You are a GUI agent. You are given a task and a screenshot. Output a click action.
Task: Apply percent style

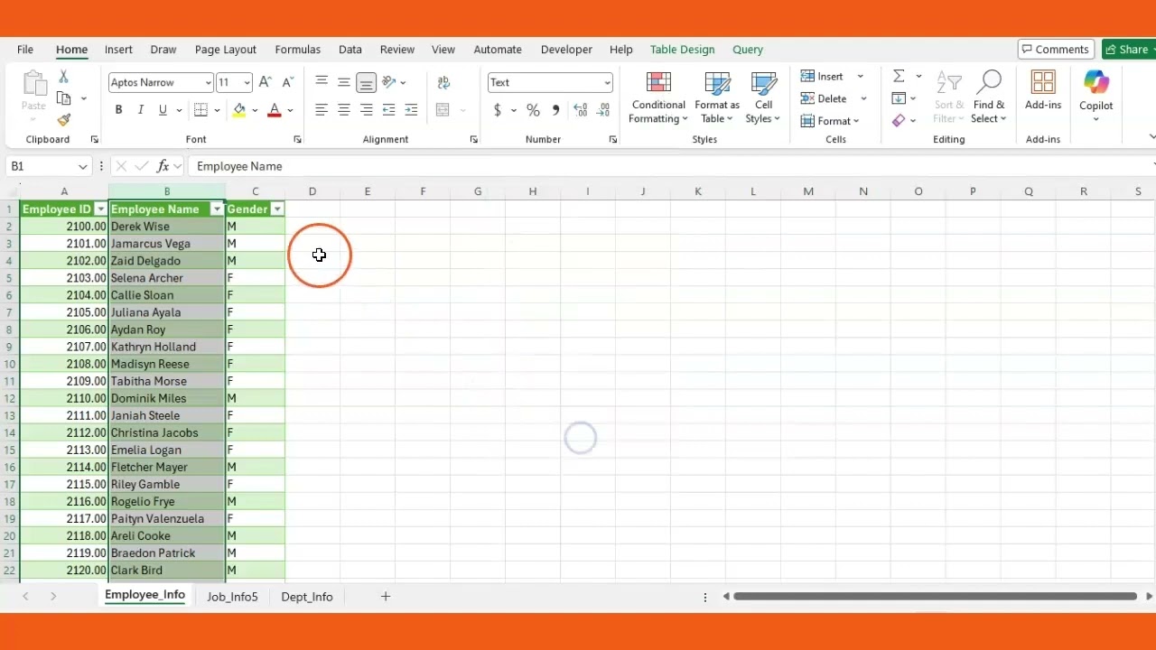[533, 110]
